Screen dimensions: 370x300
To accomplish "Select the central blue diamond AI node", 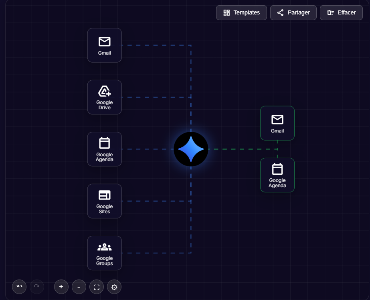I will tap(191, 149).
